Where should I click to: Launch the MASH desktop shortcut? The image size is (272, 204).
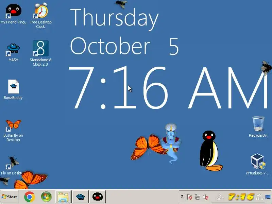pos(13,52)
